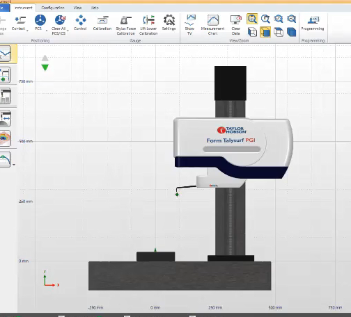
Task: Click the sidebar icon with green left arrow
Action: (x=6, y=75)
